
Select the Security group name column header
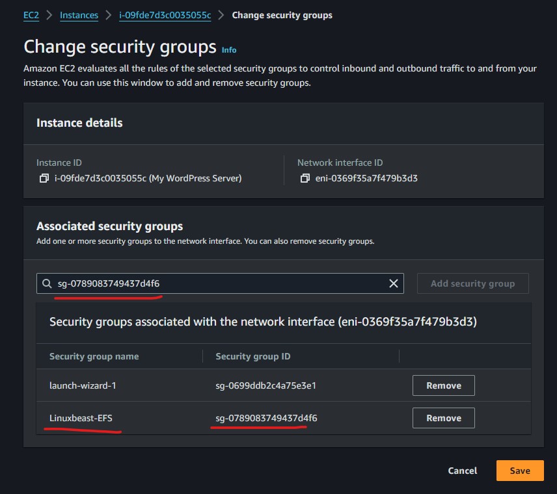tap(93, 356)
